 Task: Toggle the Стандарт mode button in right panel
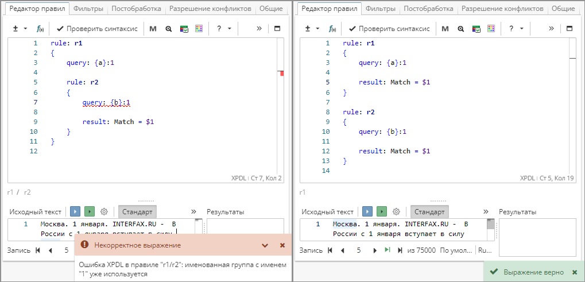[x=429, y=212]
